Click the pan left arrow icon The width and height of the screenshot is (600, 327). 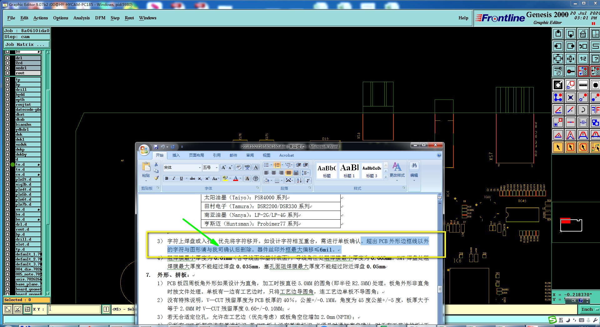point(558,46)
